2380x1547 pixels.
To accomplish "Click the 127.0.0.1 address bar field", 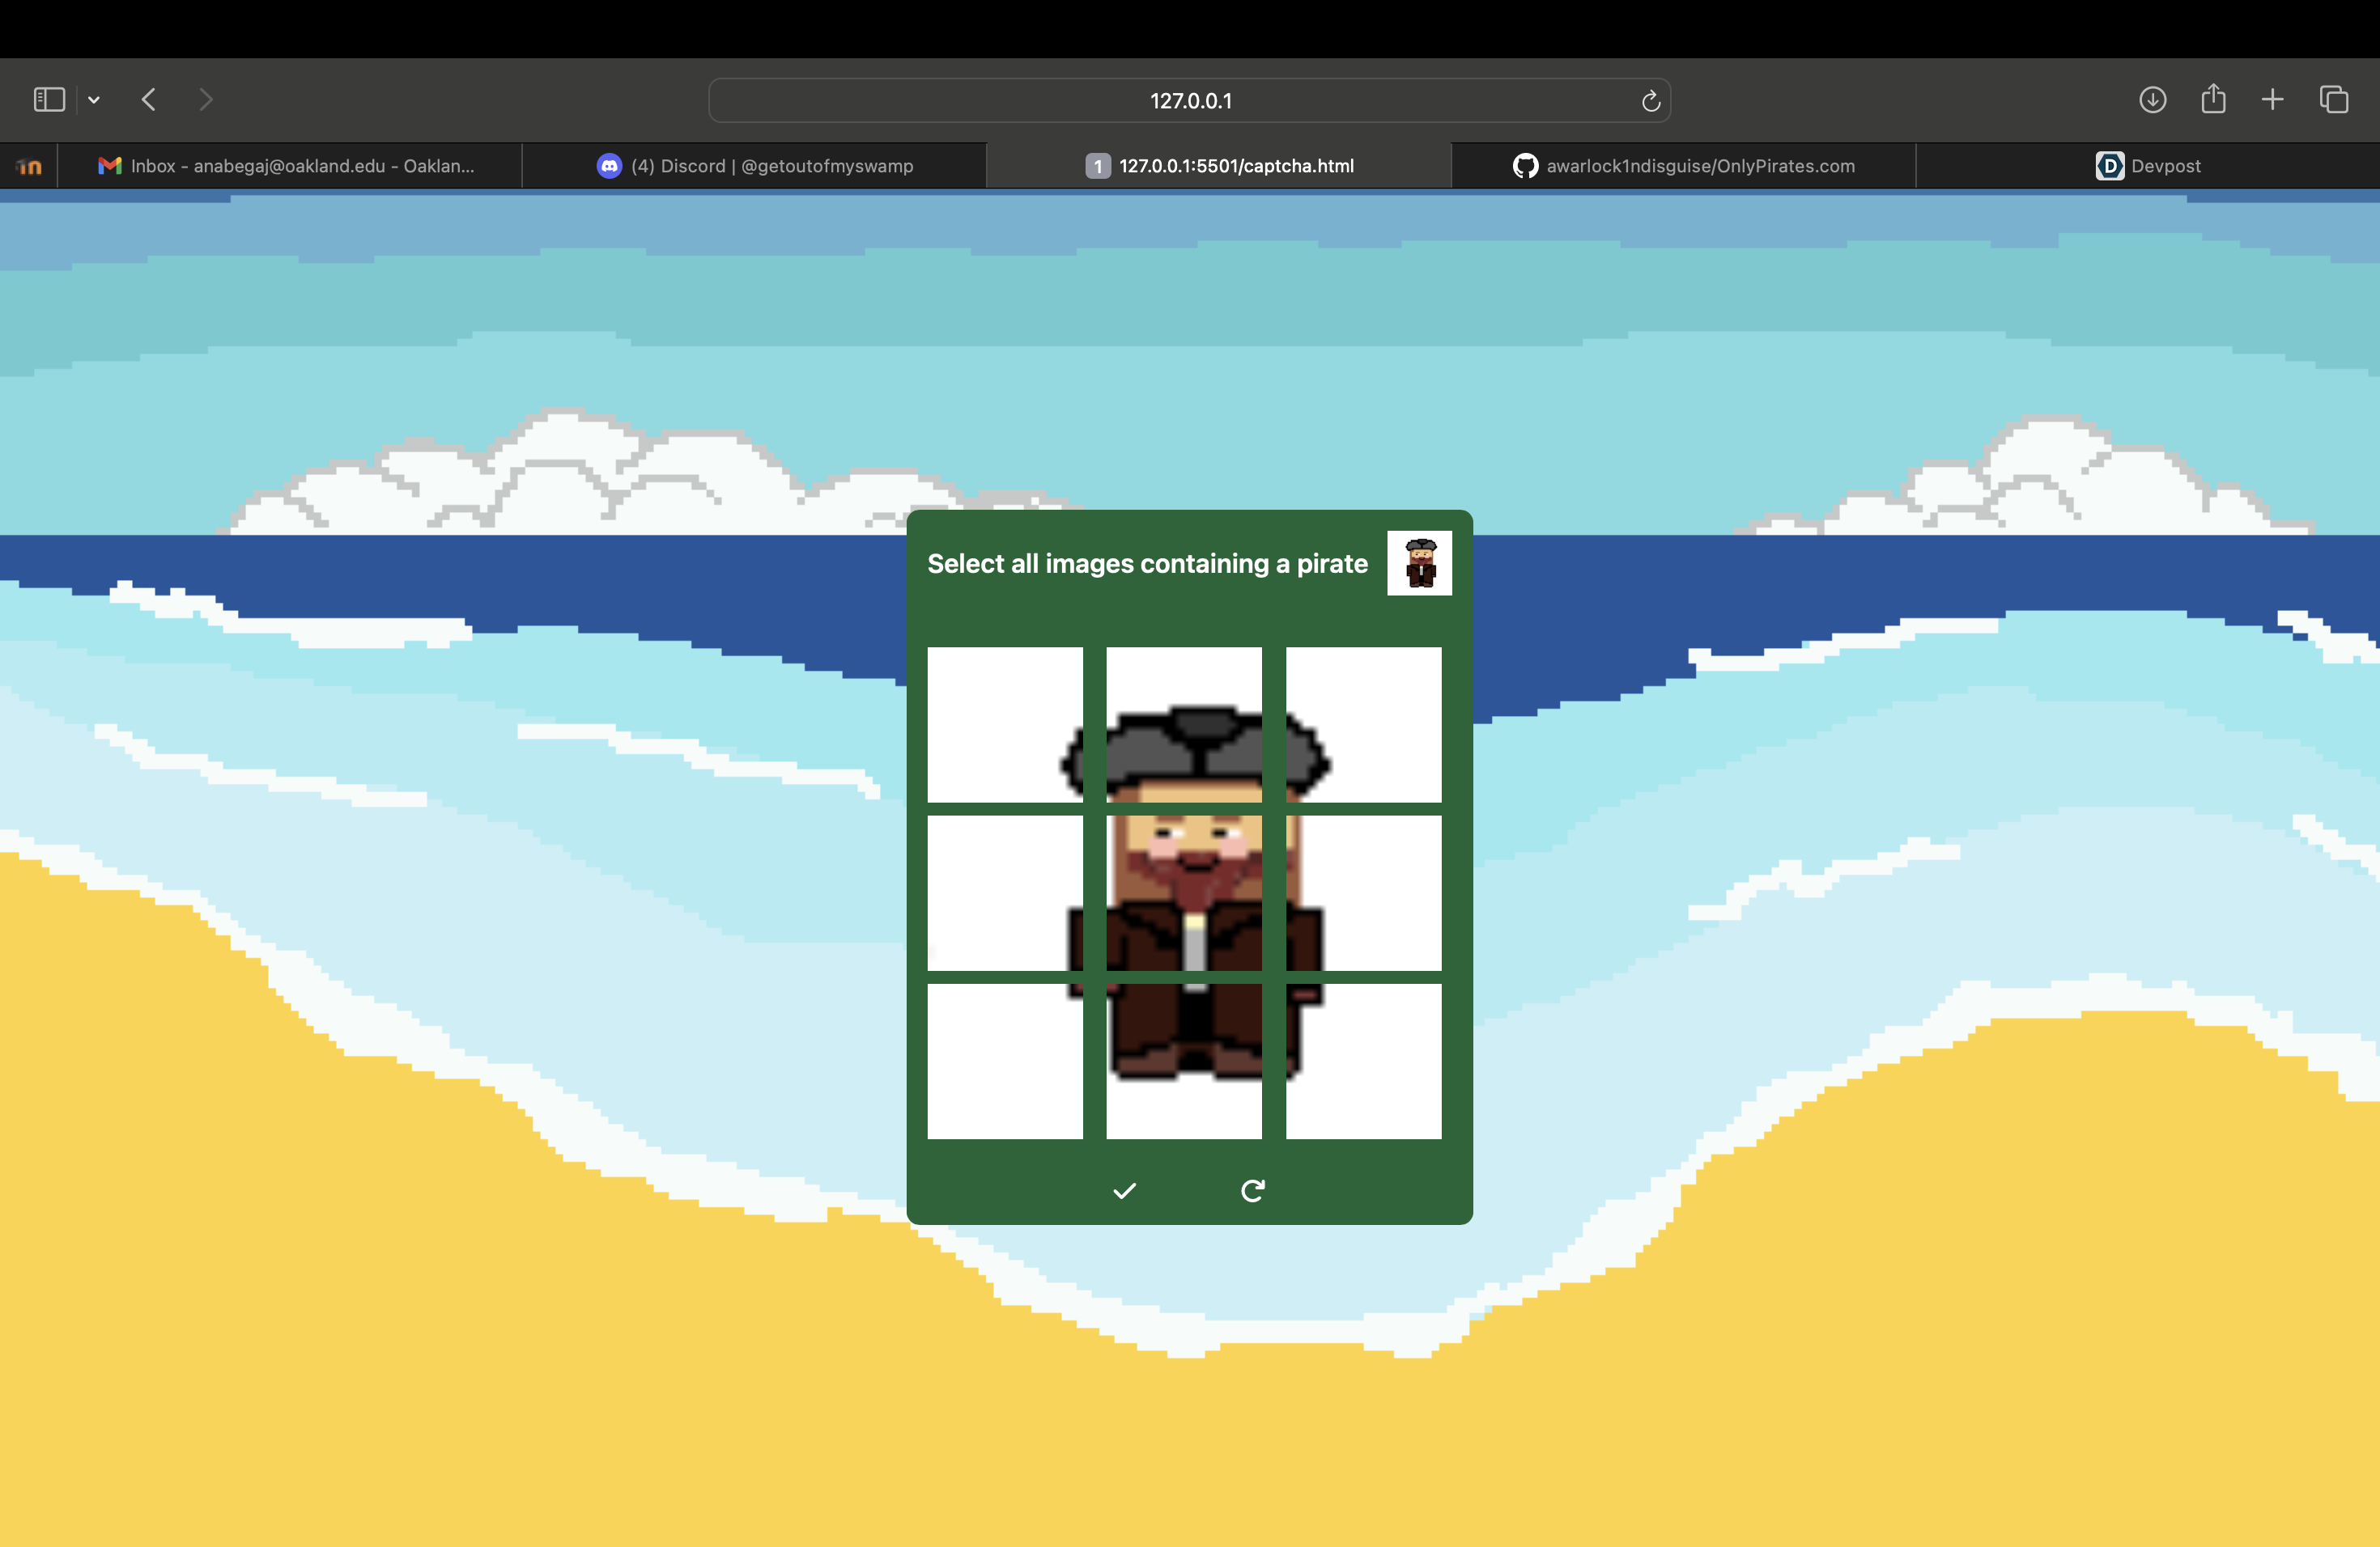I will tap(1189, 101).
